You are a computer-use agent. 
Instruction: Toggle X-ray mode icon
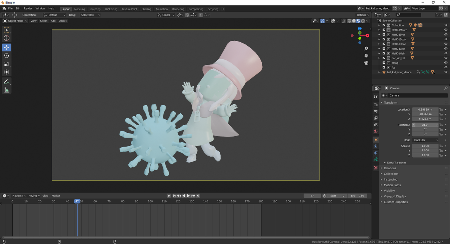pos(343,21)
